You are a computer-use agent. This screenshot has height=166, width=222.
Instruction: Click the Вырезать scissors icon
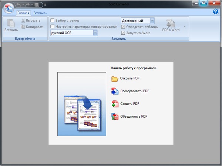pos(23,21)
